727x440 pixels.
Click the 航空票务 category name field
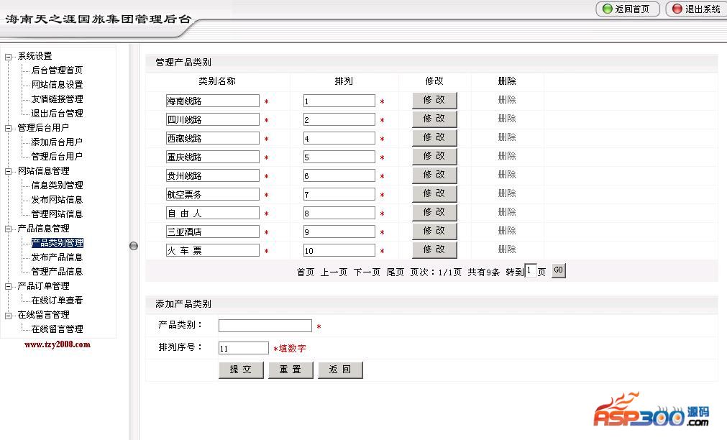pyautogui.click(x=213, y=194)
